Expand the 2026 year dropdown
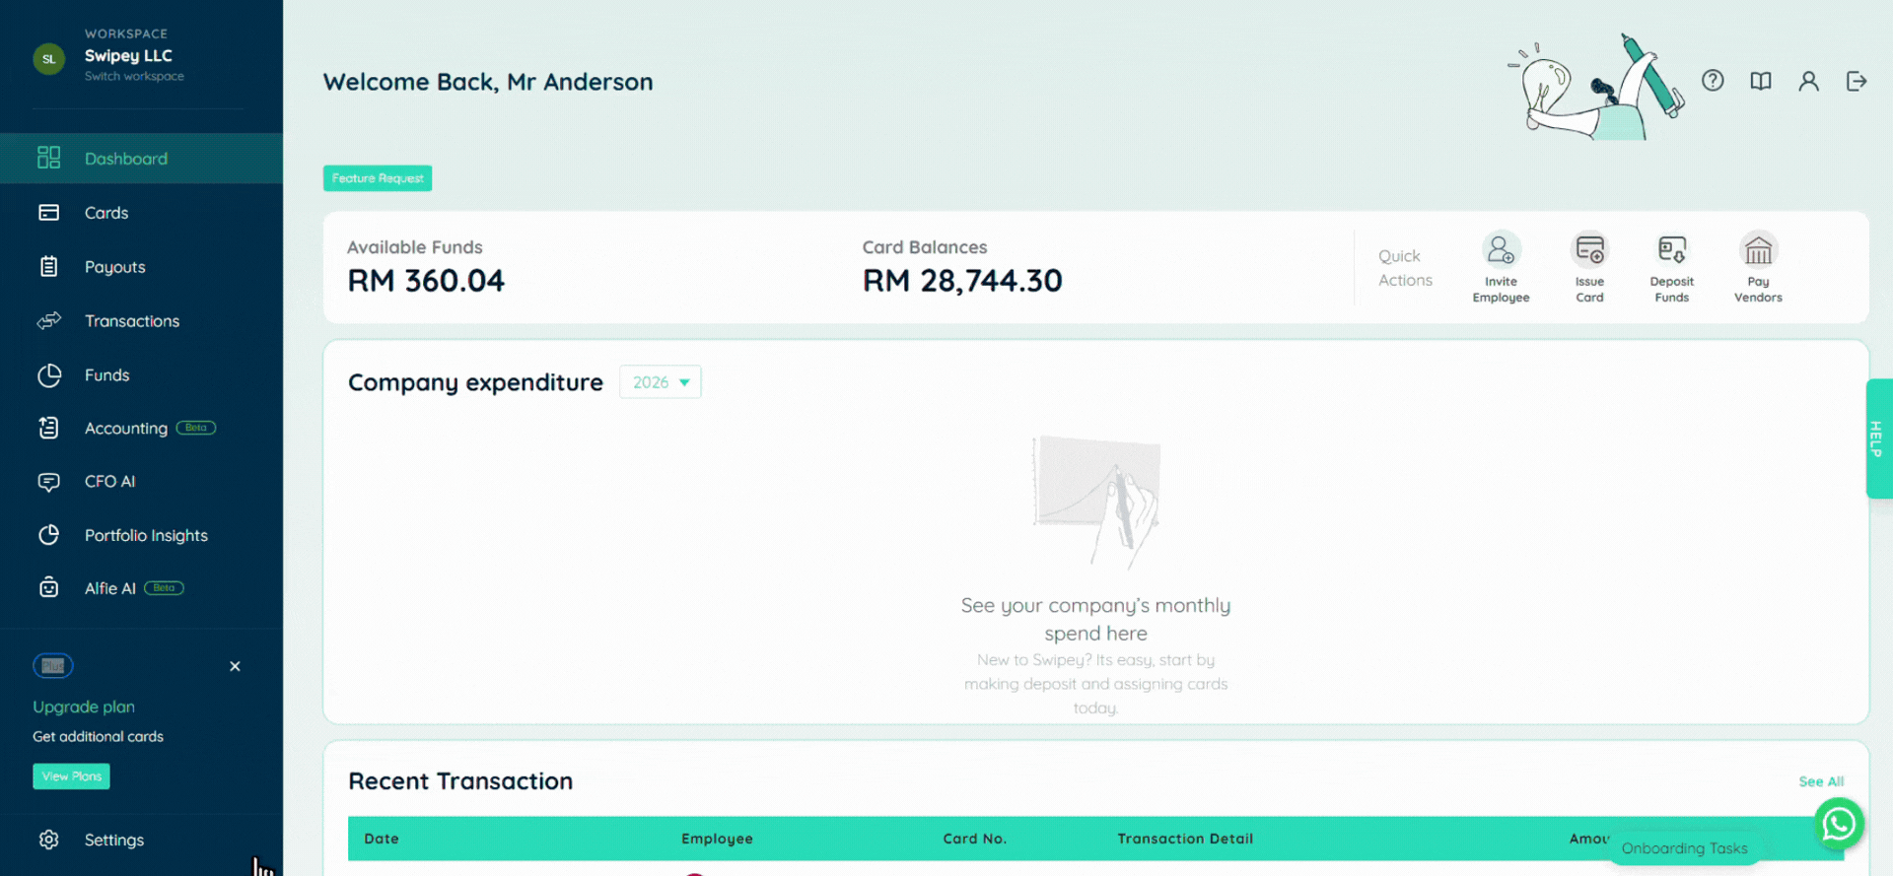Image resolution: width=1893 pixels, height=876 pixels. click(661, 382)
